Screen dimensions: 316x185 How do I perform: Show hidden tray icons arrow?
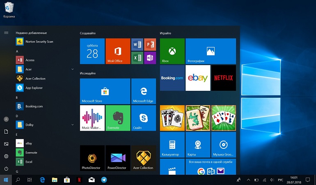(248, 180)
